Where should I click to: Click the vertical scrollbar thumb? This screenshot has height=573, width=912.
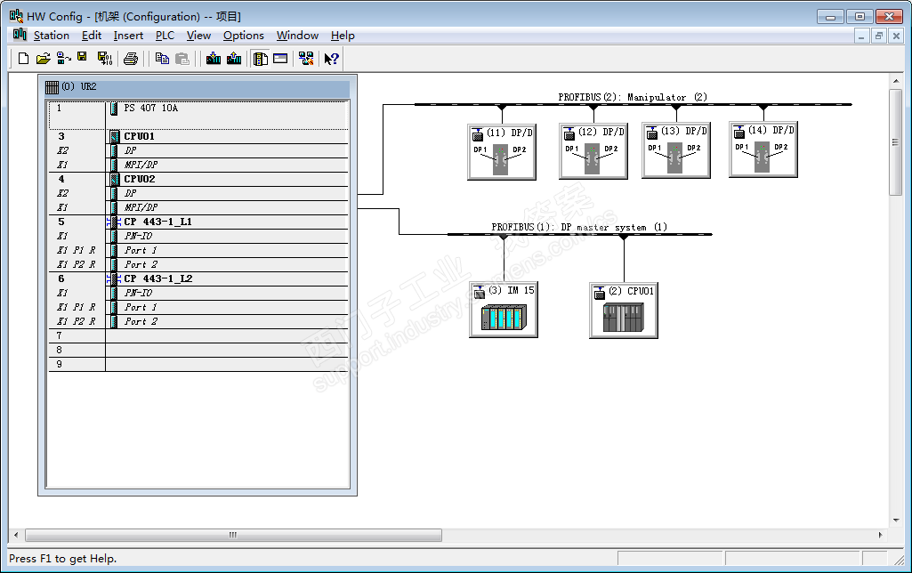896,142
